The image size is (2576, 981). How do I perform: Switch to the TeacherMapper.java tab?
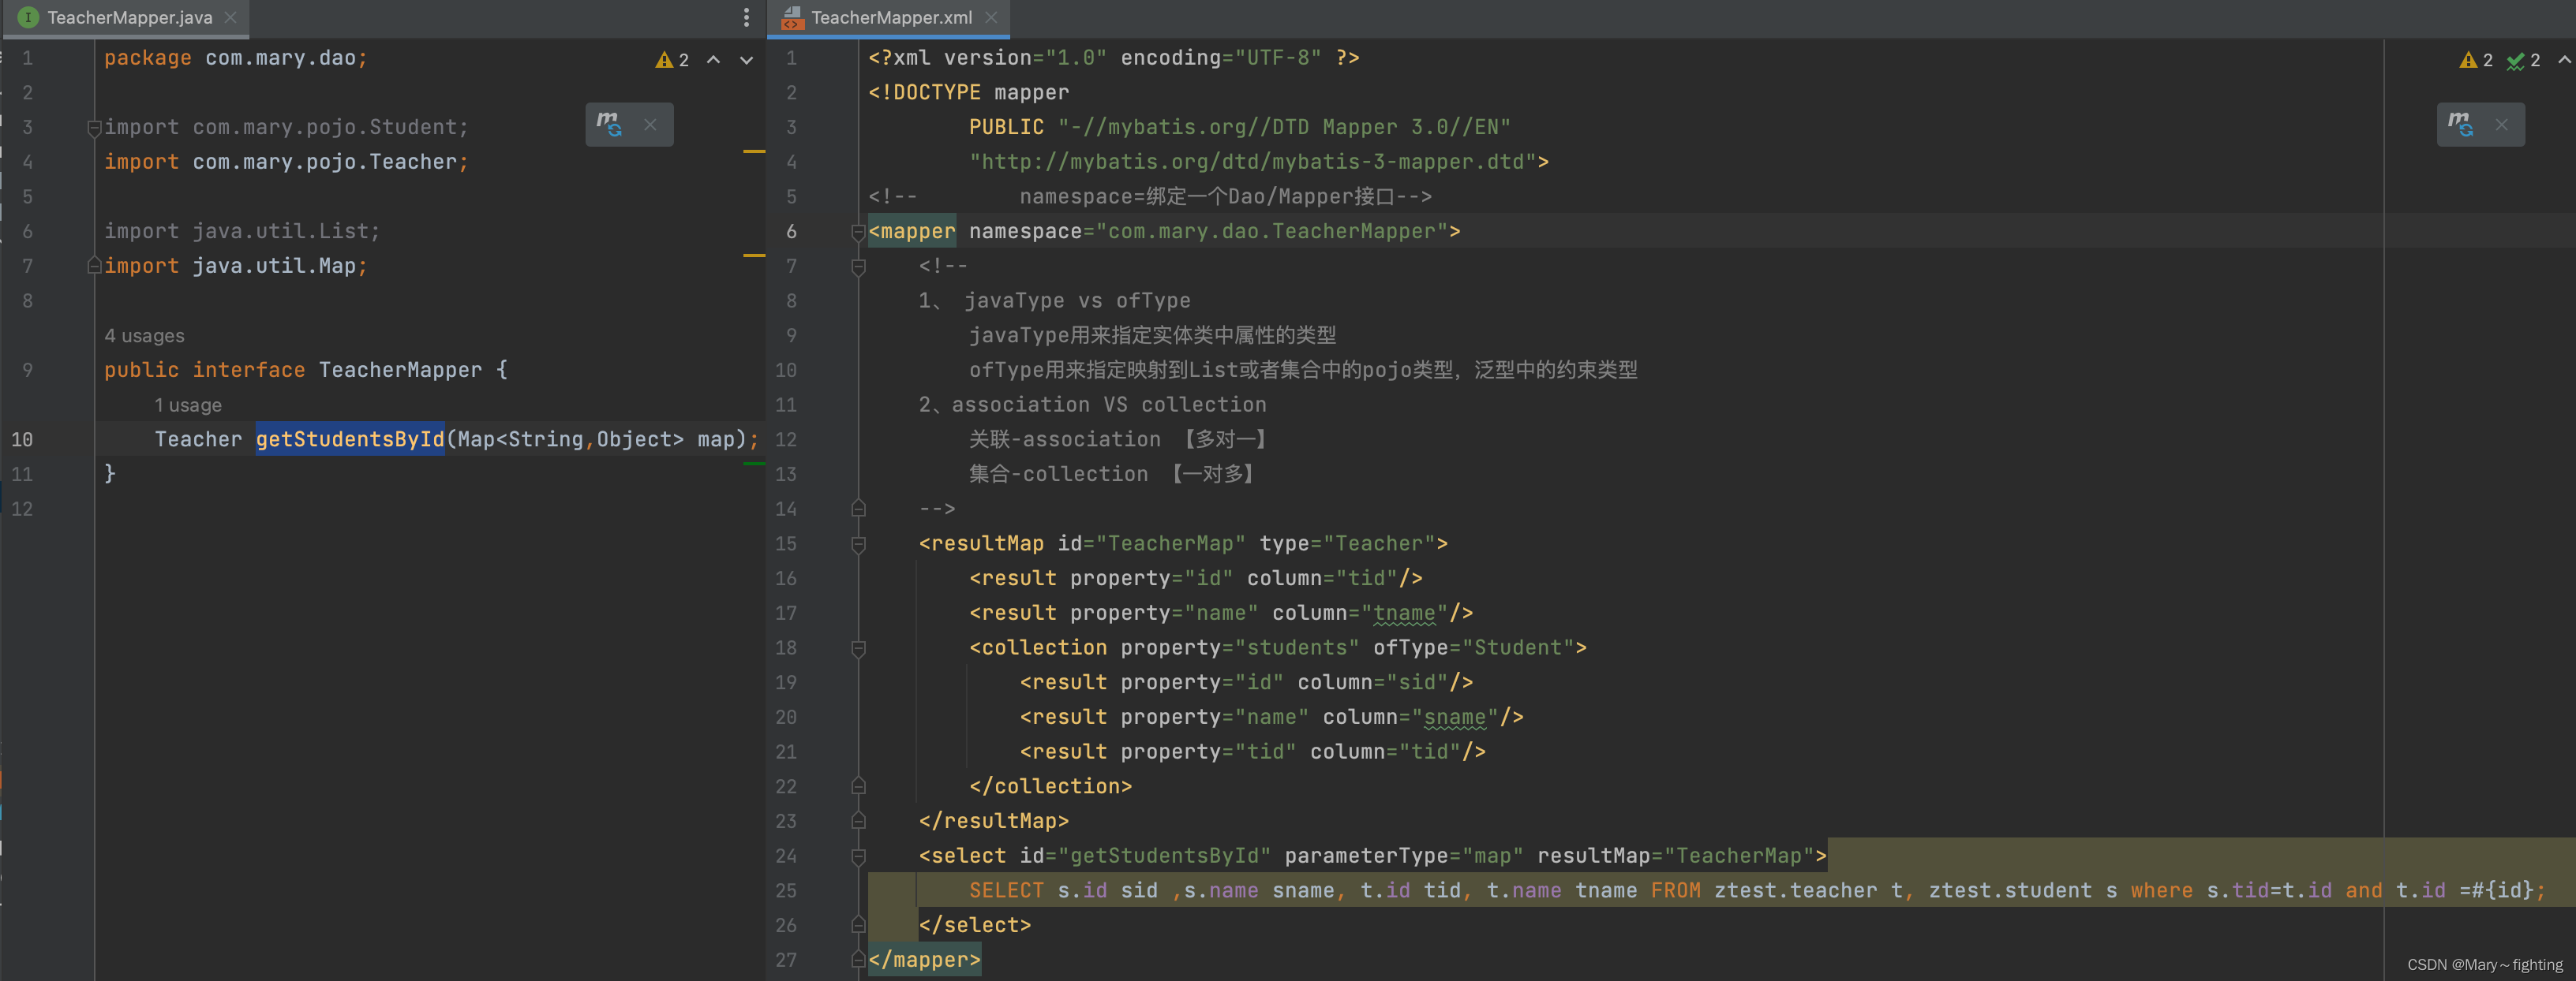pos(130,17)
